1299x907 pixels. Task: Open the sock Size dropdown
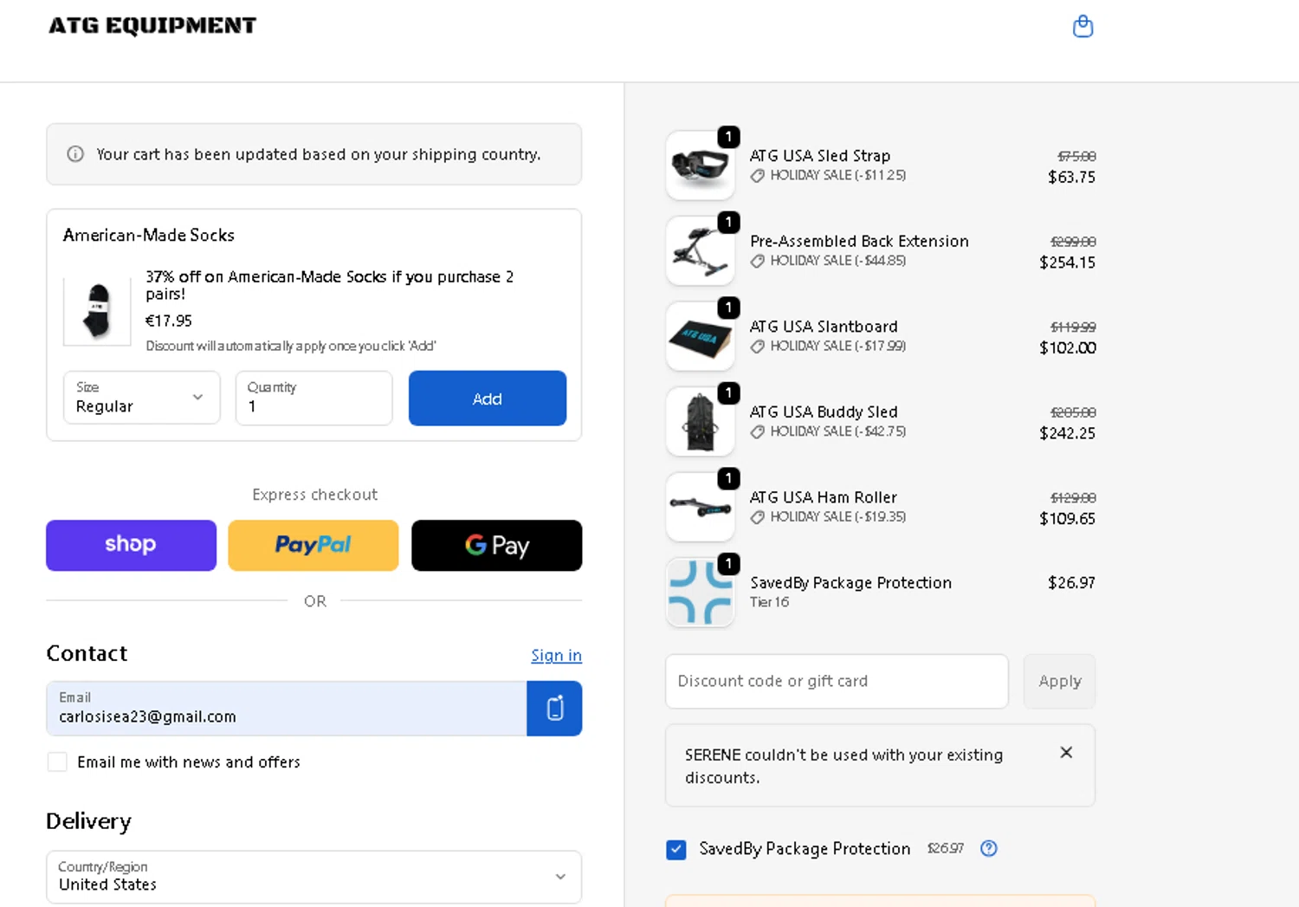pyautogui.click(x=142, y=398)
